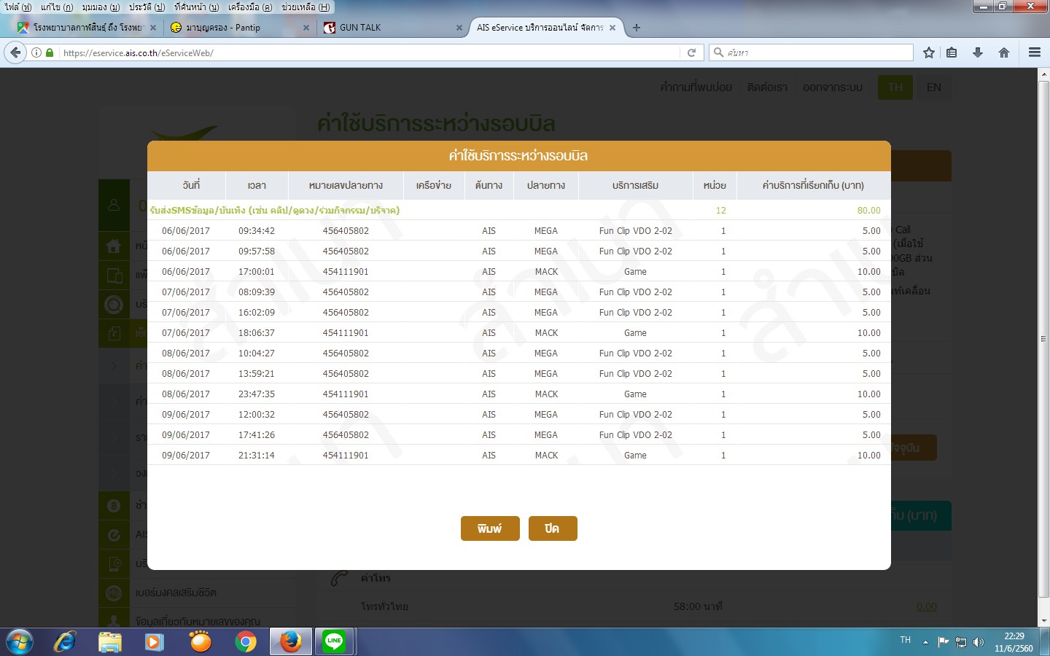Viewport: 1050px width, 656px height.
Task: Open media player icon in taskbar
Action: [x=154, y=642]
